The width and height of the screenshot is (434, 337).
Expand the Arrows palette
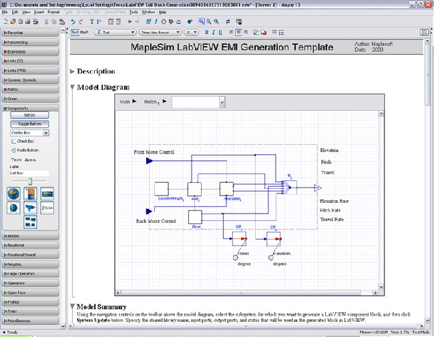(31, 236)
